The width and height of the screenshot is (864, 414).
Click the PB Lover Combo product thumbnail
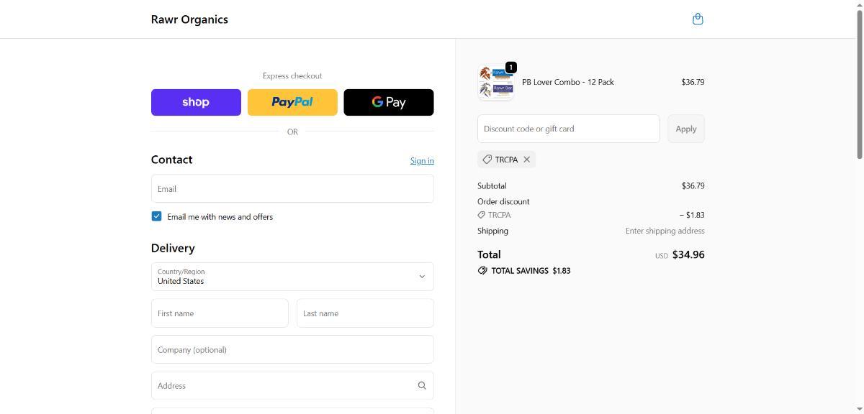tap(495, 82)
